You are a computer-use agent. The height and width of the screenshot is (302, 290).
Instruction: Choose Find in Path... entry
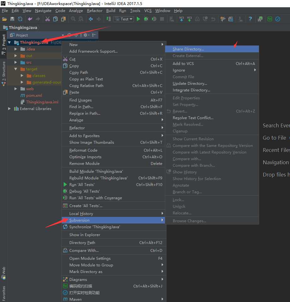point(113,107)
